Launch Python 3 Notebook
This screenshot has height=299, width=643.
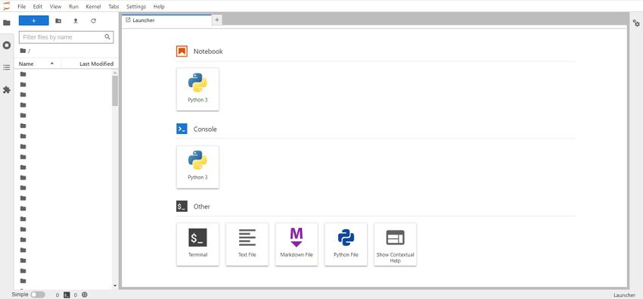click(x=197, y=89)
